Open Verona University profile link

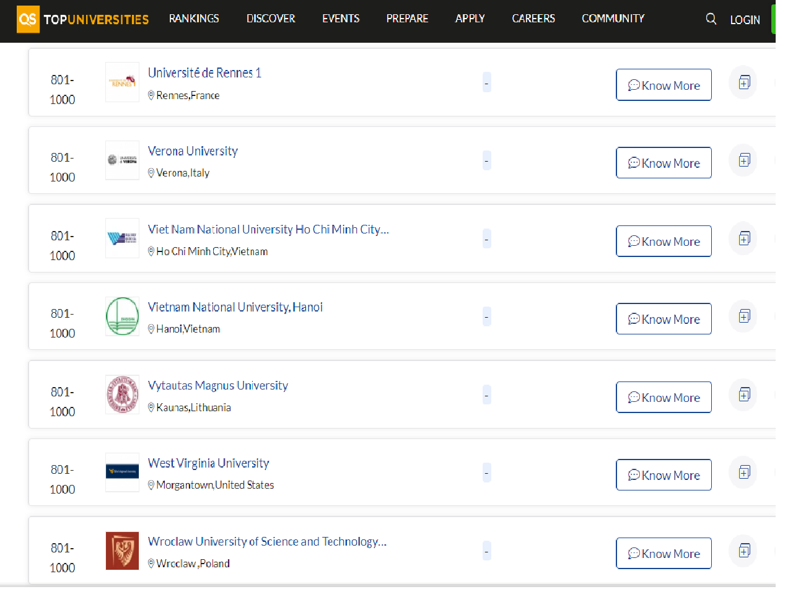(193, 151)
